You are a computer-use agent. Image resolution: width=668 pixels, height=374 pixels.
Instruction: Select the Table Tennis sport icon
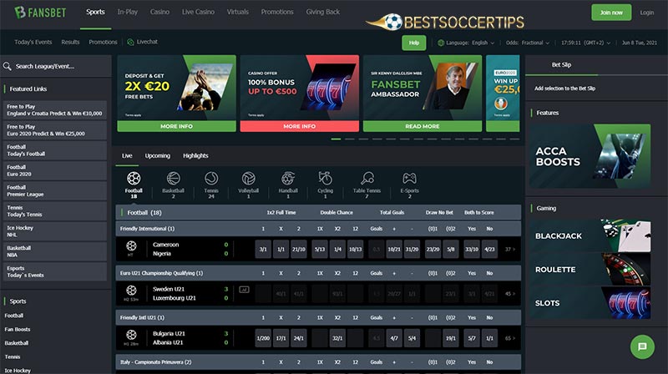(x=367, y=179)
